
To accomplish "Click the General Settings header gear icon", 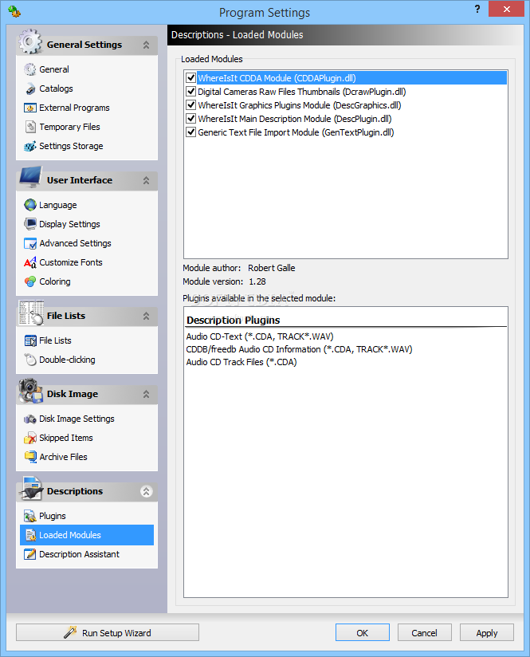I will pyautogui.click(x=29, y=41).
